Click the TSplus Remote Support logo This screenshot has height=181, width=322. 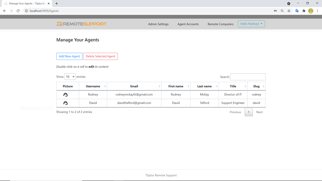pyautogui.click(x=81, y=24)
